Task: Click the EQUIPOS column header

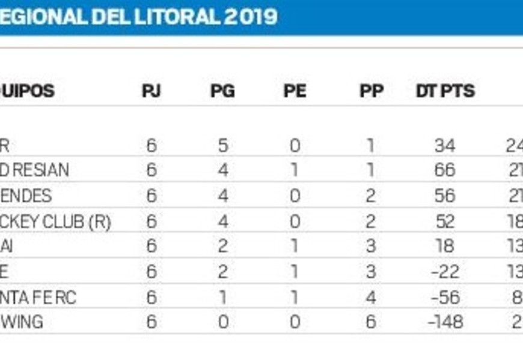Action: 27,91
